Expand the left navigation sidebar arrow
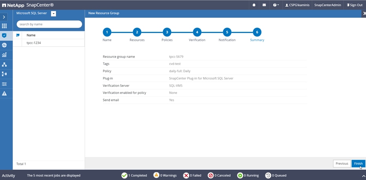 click(x=4, y=17)
